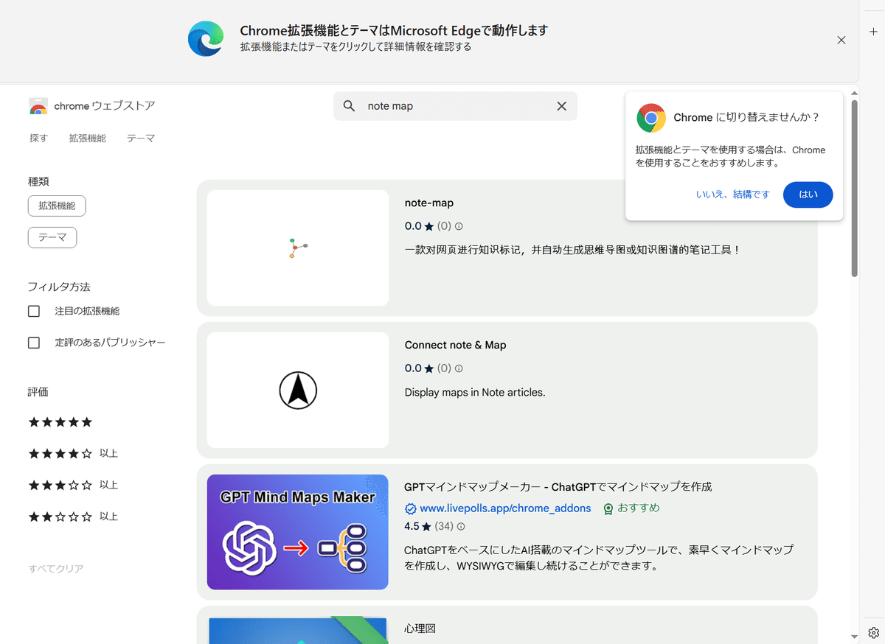
Task: Select the 4 stars and above rating filter
Action: pyautogui.click(x=60, y=453)
